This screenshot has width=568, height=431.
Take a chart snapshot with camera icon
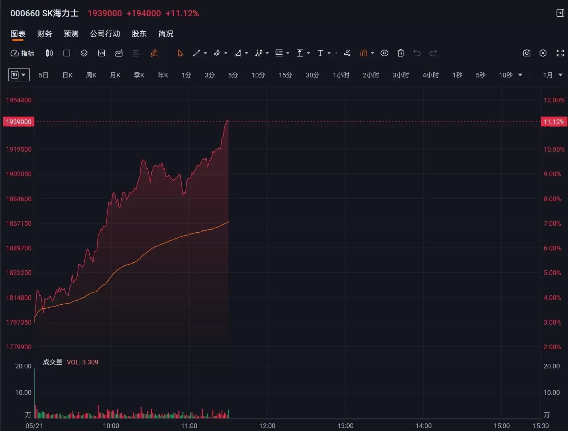[x=527, y=53]
